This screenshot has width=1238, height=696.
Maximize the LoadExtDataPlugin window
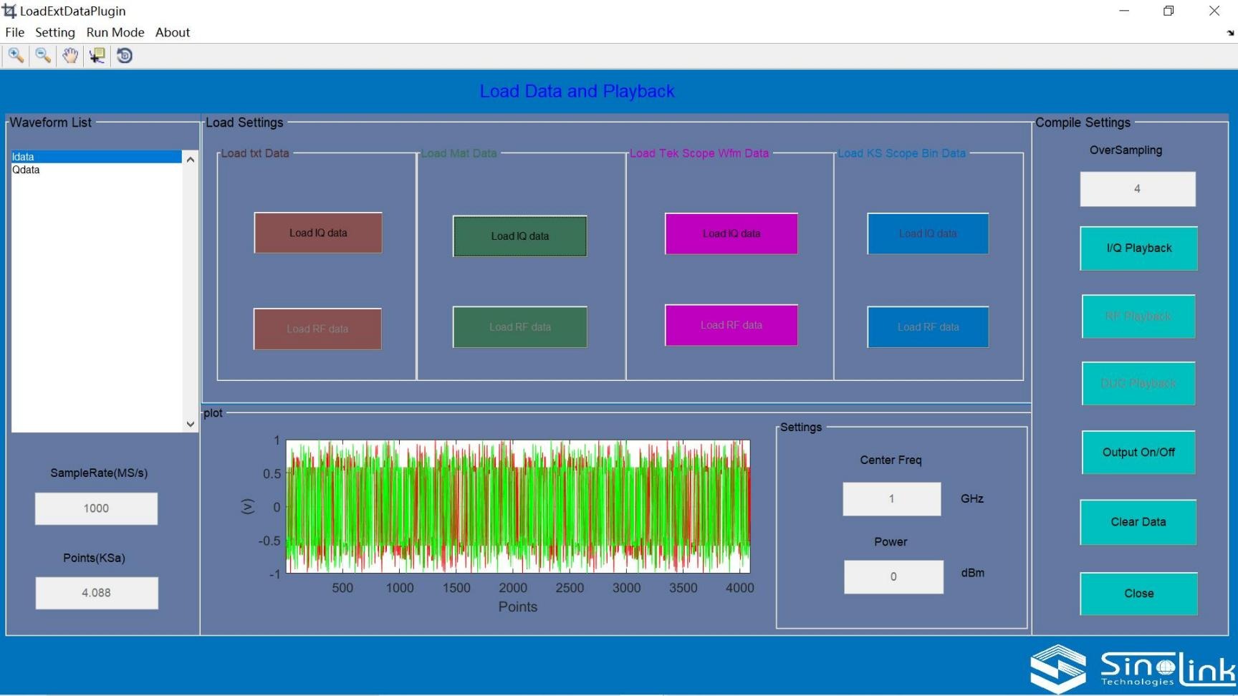tap(1169, 11)
